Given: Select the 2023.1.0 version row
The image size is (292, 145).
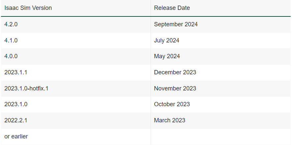Looking at the screenshot, I should tap(146, 105).
